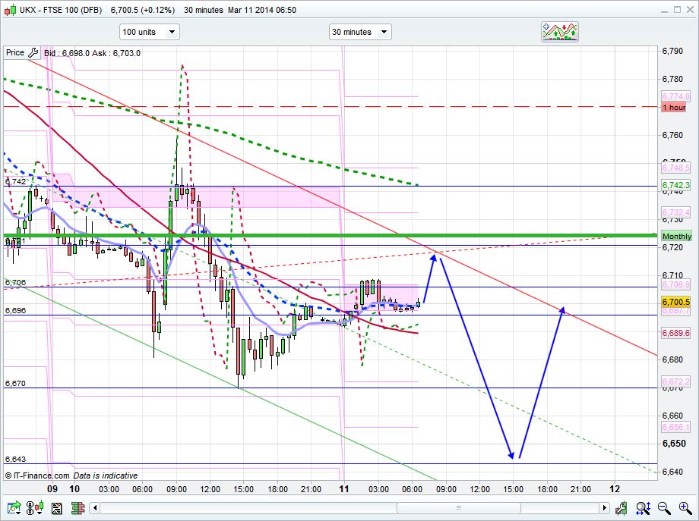Click the UKX candlestick icon in title bar
The height and width of the screenshot is (521, 699).
tap(10, 11)
